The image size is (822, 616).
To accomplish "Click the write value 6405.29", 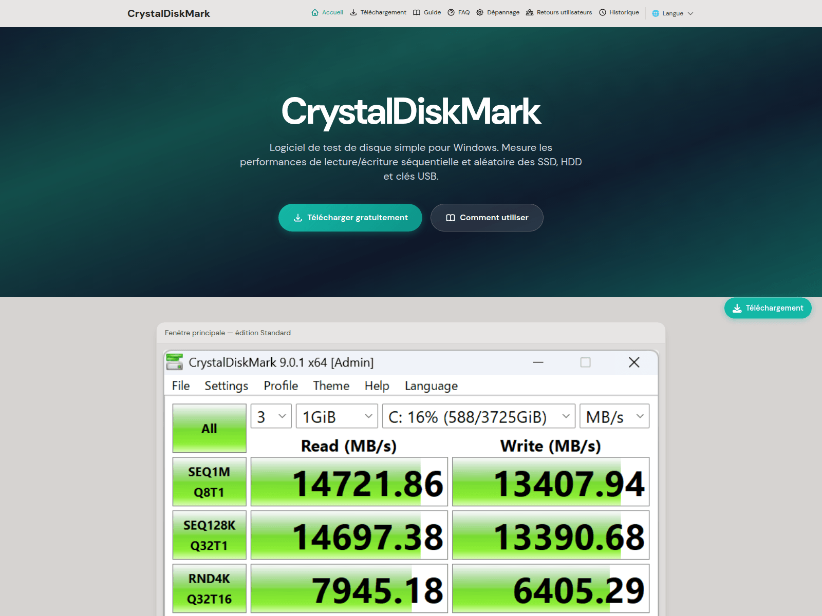I will point(551,588).
